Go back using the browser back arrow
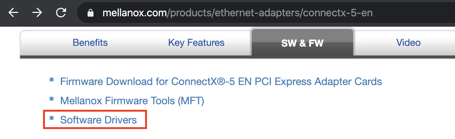 tap(13, 13)
